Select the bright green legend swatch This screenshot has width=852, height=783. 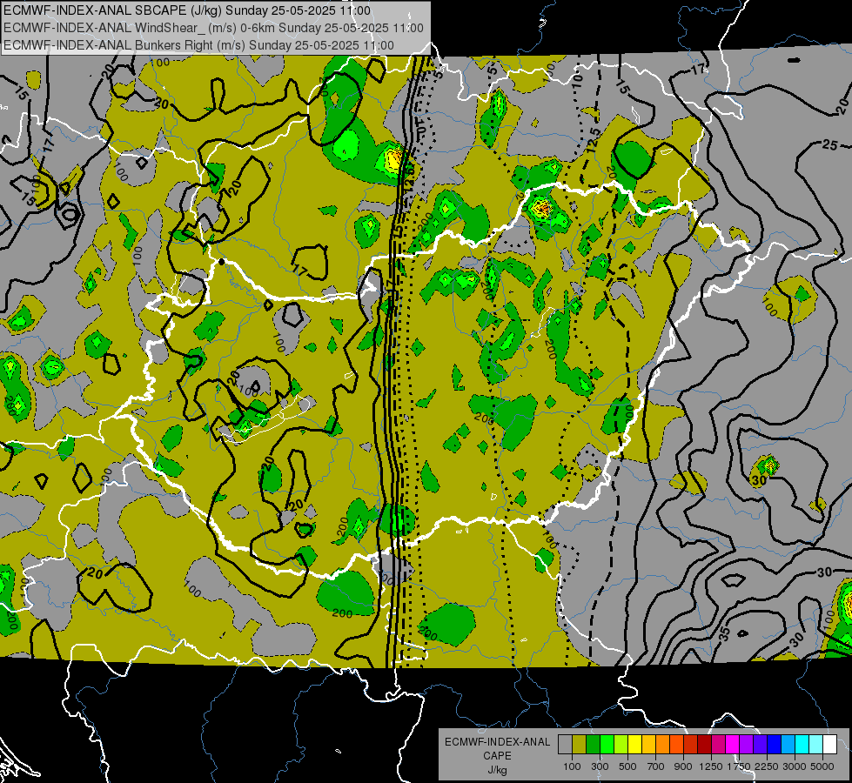tap(607, 745)
